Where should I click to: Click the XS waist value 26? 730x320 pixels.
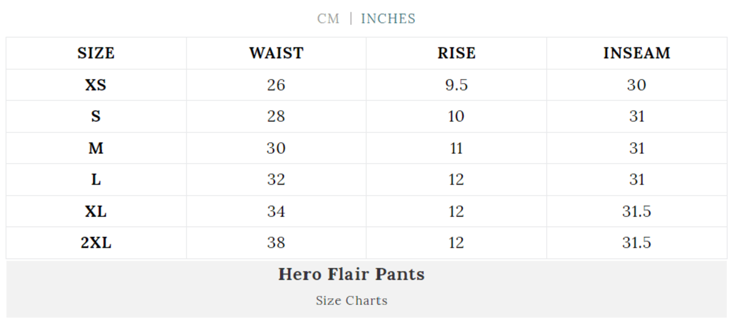click(276, 85)
